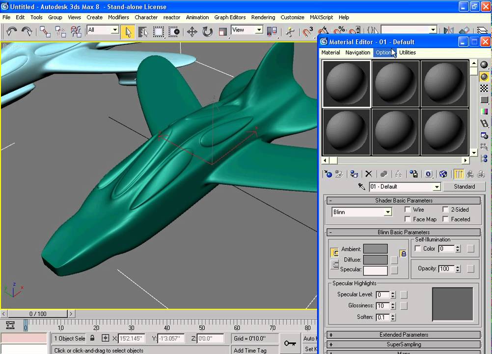Image resolution: width=492 pixels, height=354 pixels.
Task: Click the Sample Type sphere icon
Action: [x=484, y=65]
